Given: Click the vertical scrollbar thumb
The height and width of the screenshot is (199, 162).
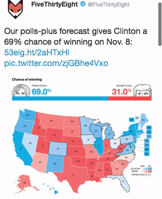Looking at the screenshot, I should pyautogui.click(x=160, y=24).
